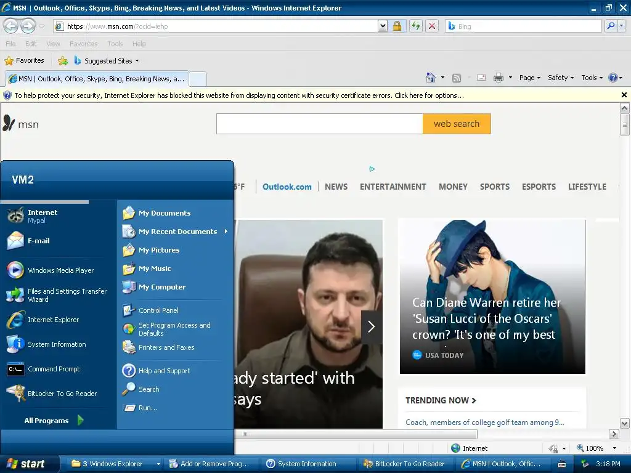Screen dimensions: 631x473
Task: Open the Tools command bar dropdown
Action: (x=592, y=78)
